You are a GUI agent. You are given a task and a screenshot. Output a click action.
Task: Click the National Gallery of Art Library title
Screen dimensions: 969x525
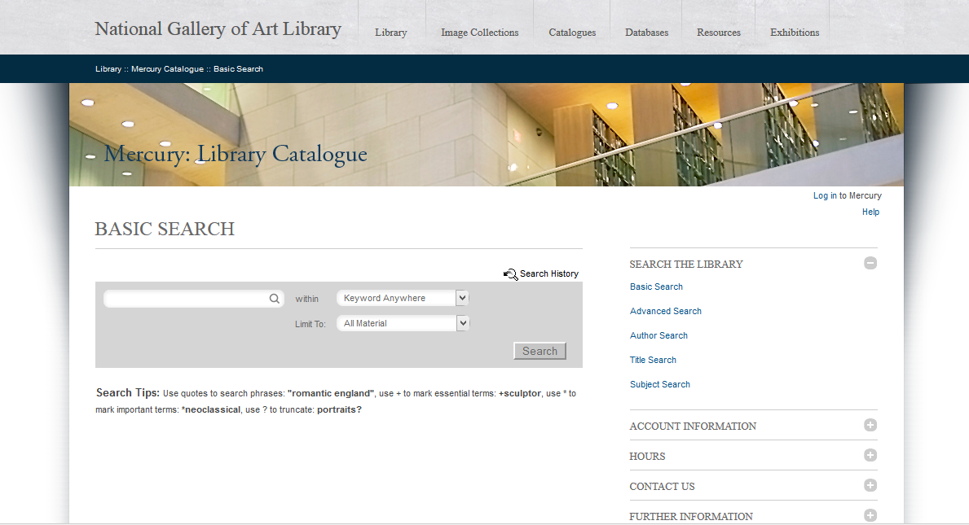[x=218, y=29]
